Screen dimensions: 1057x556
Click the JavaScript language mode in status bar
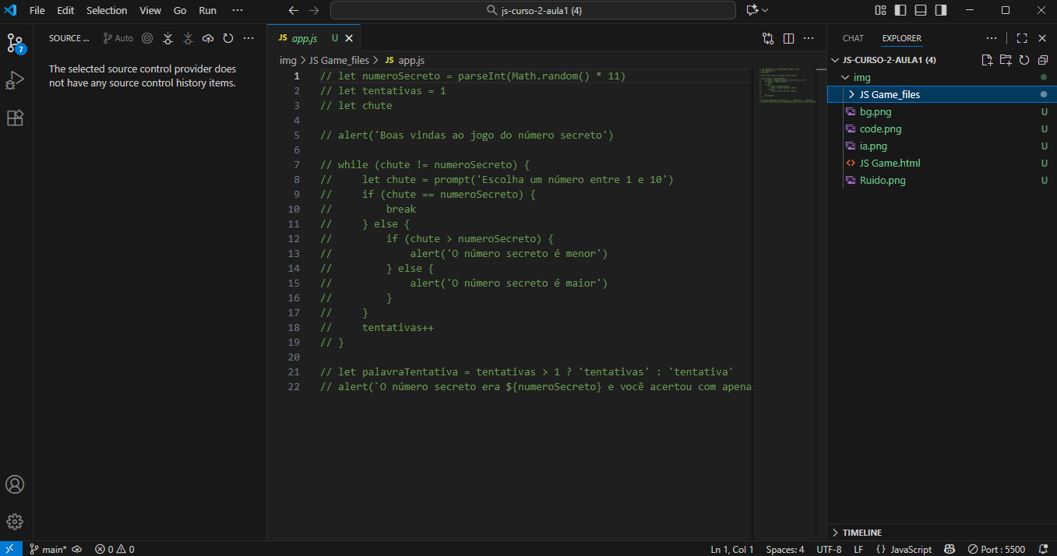[x=904, y=549]
